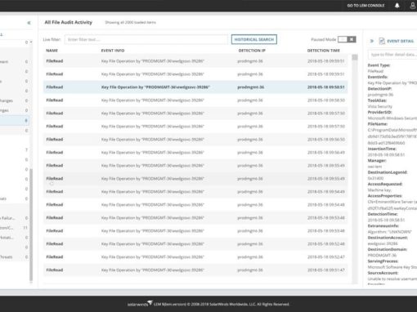This screenshot has width=417, height=312.
Task: Select the sidebar filter with count 7
Action: pos(14,150)
